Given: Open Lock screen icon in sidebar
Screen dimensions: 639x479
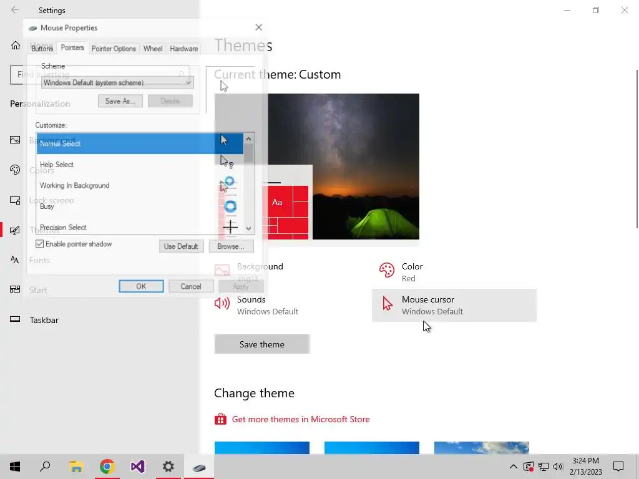Looking at the screenshot, I should 15,200.
